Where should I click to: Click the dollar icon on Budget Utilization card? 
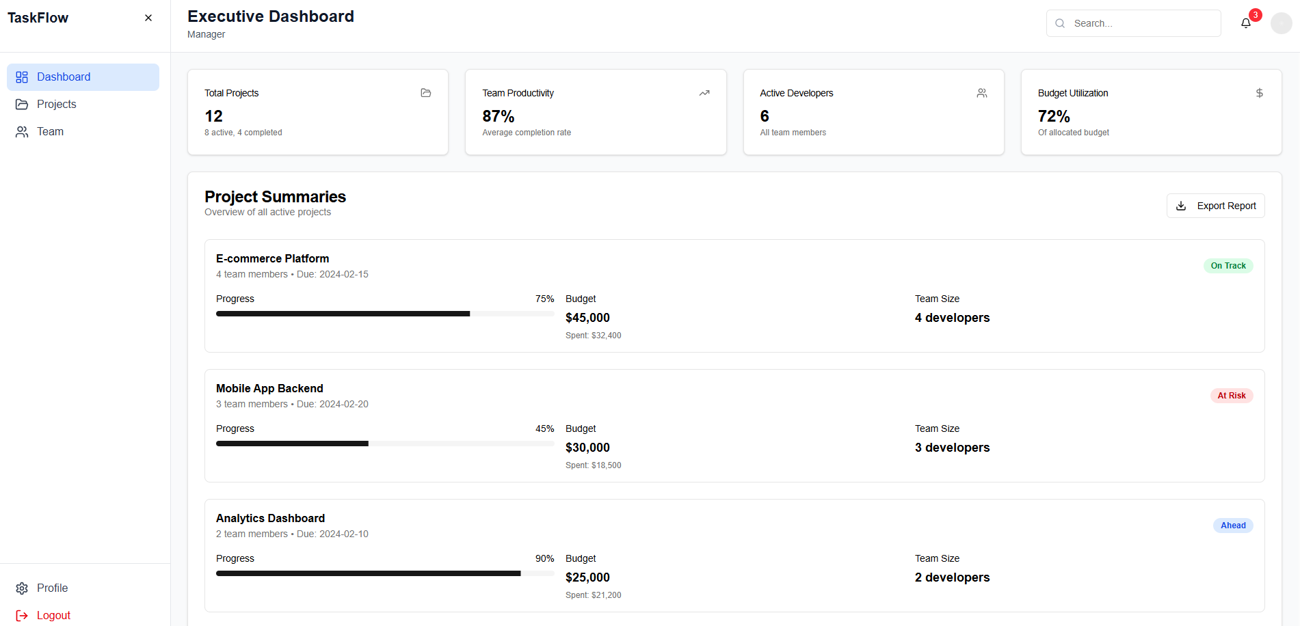1260,93
